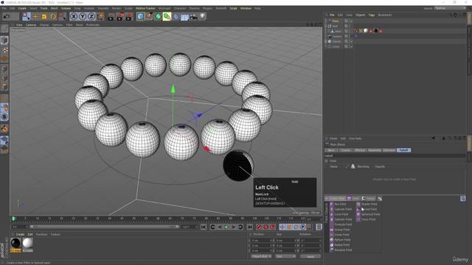This screenshot has width=472, height=265.
Task: Activate the Rotate tool icon
Action: [53, 16]
